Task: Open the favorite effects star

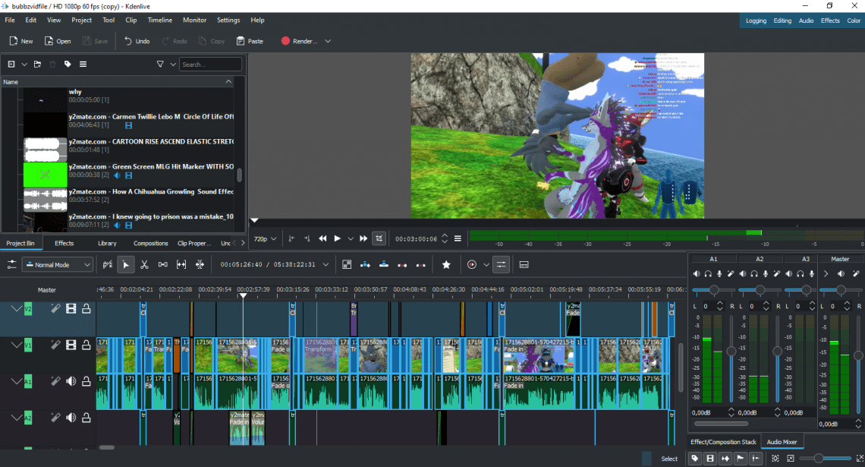Action: (x=446, y=264)
